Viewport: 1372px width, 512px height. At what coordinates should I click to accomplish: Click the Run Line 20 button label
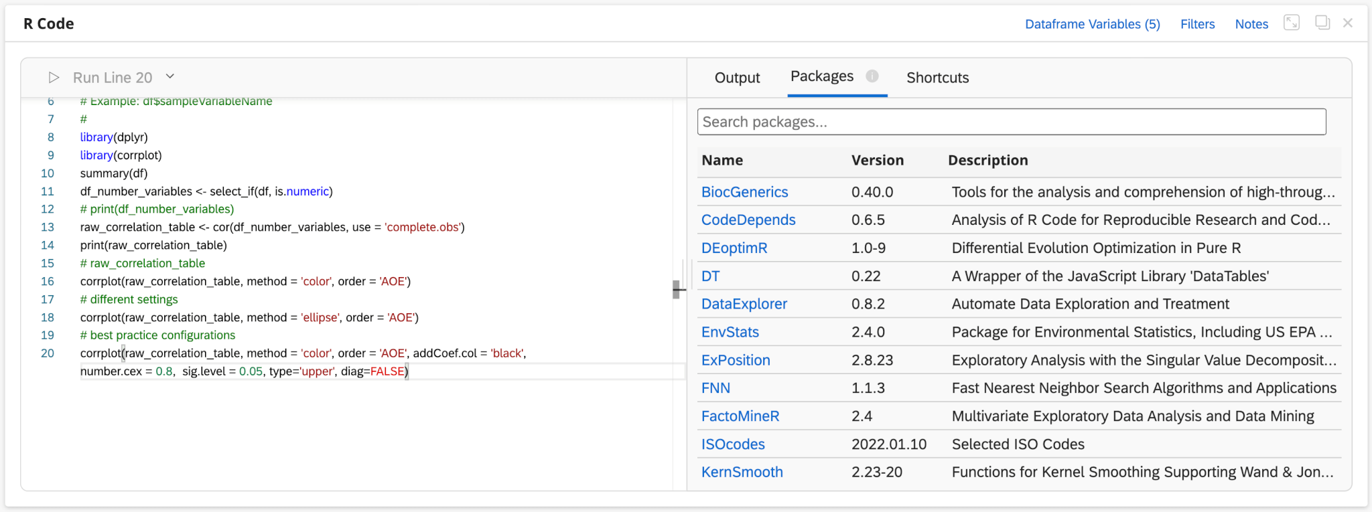pos(113,78)
